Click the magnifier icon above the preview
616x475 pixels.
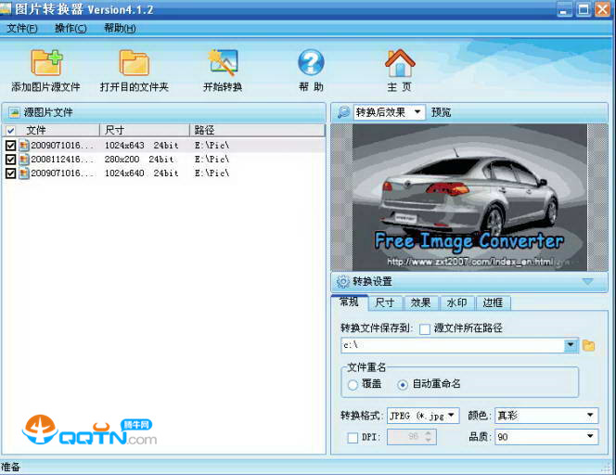tap(343, 112)
